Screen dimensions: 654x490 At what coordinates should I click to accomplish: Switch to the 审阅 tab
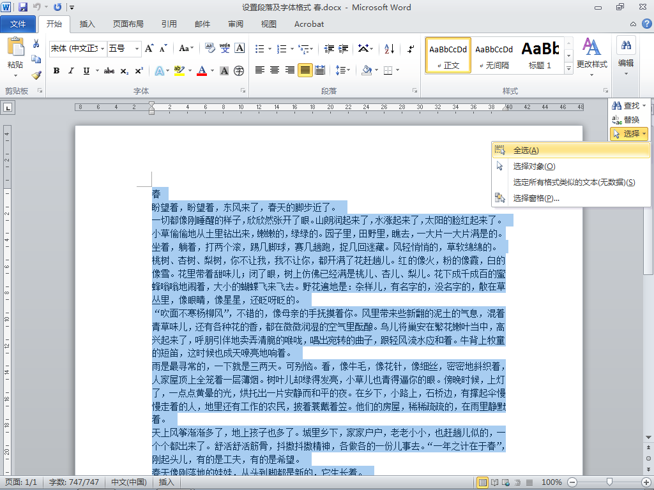(236, 24)
